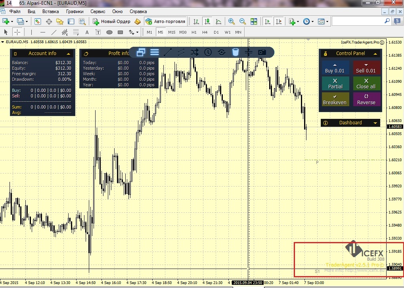
Task: Click the overlay bar single line icon
Action: coord(168,52)
